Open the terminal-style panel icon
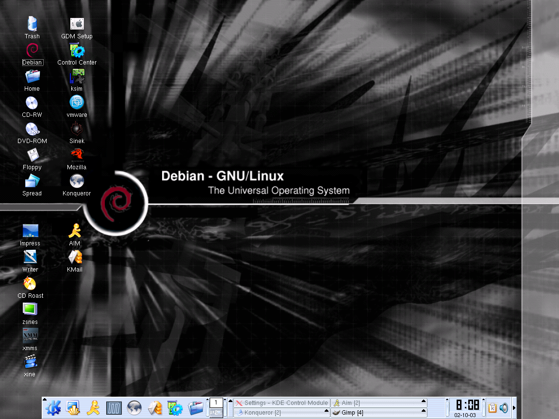559x419 pixels. point(114,408)
